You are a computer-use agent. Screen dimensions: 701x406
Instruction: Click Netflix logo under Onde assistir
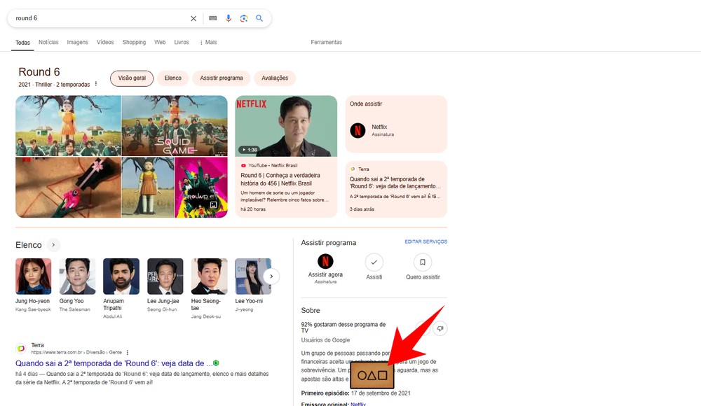(358, 130)
